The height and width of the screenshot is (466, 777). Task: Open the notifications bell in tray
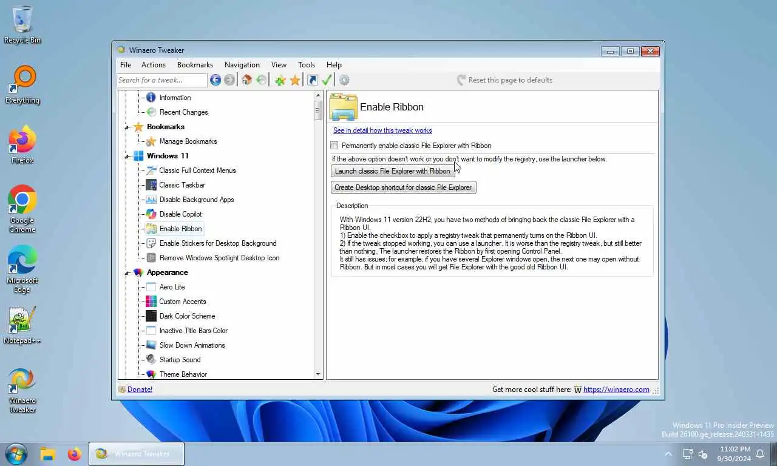(x=759, y=454)
